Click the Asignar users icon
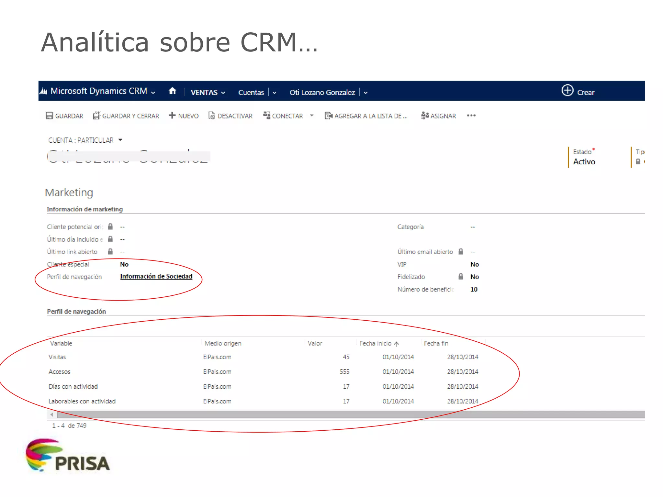The image size is (663, 497). click(x=425, y=116)
